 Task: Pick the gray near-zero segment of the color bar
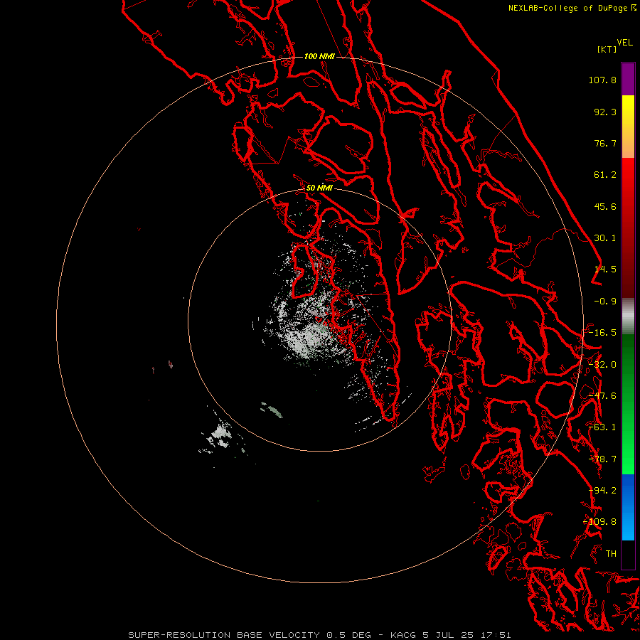point(628,316)
